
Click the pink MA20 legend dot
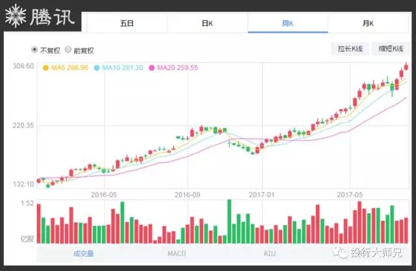[152, 68]
